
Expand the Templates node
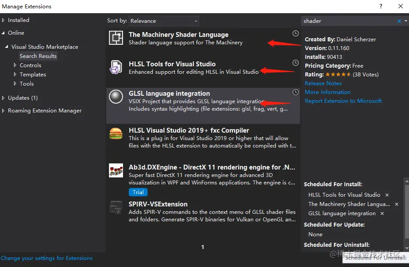click(15, 74)
